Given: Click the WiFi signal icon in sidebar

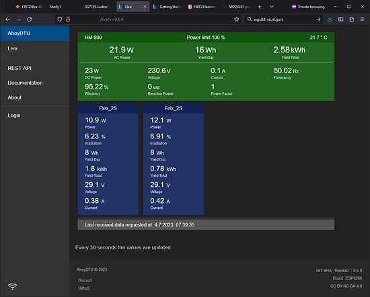Looking at the screenshot, I should click(x=13, y=286).
